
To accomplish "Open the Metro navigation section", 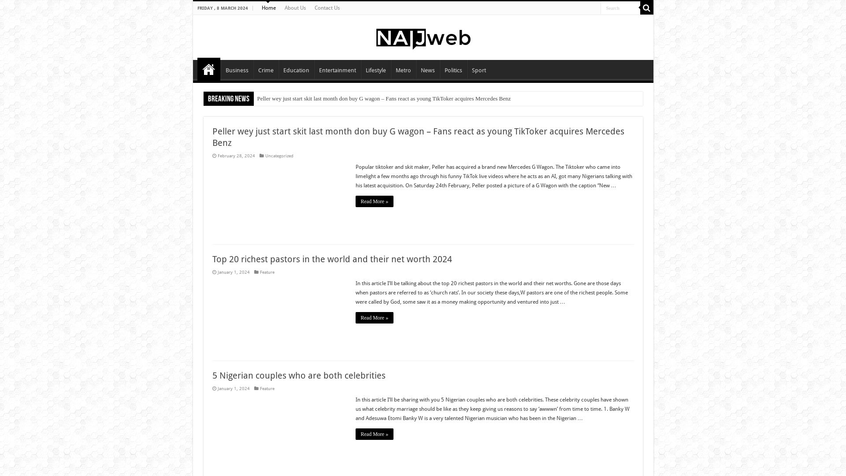I will point(403,71).
